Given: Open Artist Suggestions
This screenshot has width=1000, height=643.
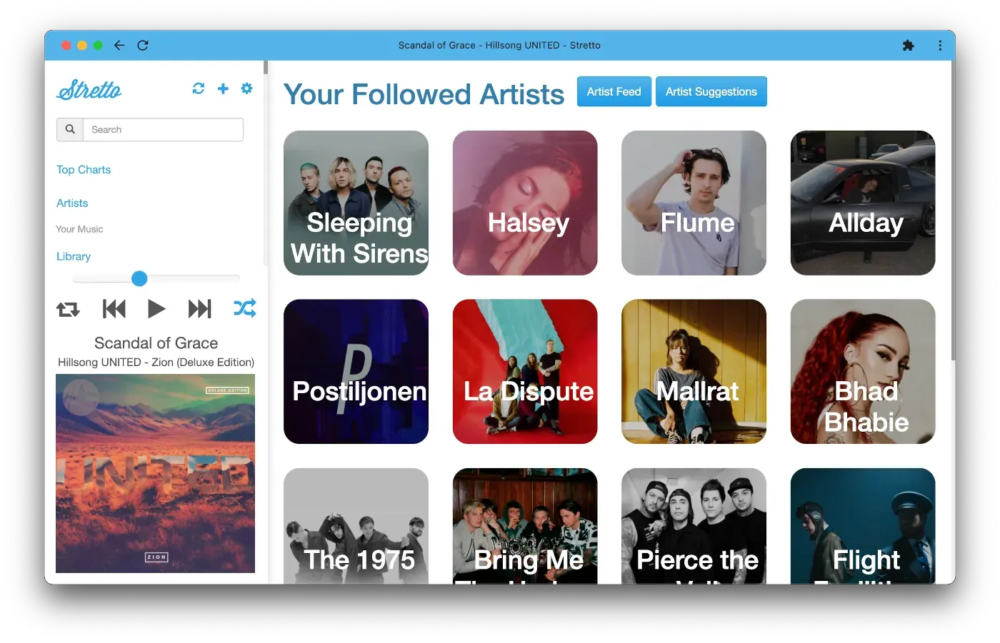Looking at the screenshot, I should click(711, 91).
